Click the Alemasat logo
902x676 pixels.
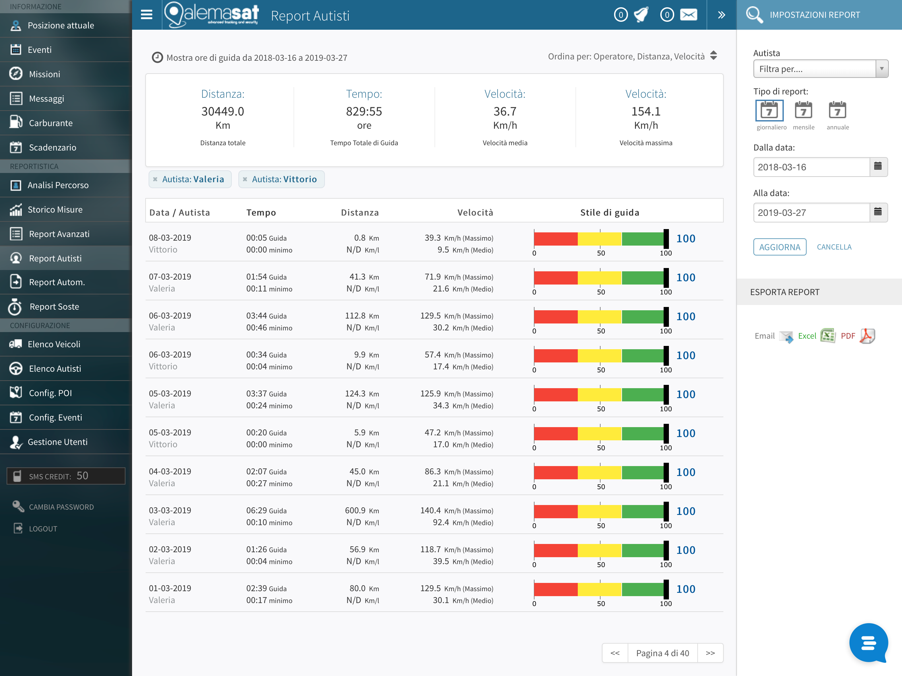(211, 15)
